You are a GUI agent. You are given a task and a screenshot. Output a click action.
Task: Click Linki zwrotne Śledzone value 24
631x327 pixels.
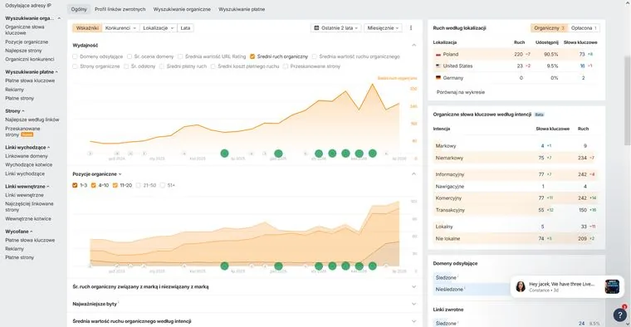pyautogui.click(x=581, y=324)
